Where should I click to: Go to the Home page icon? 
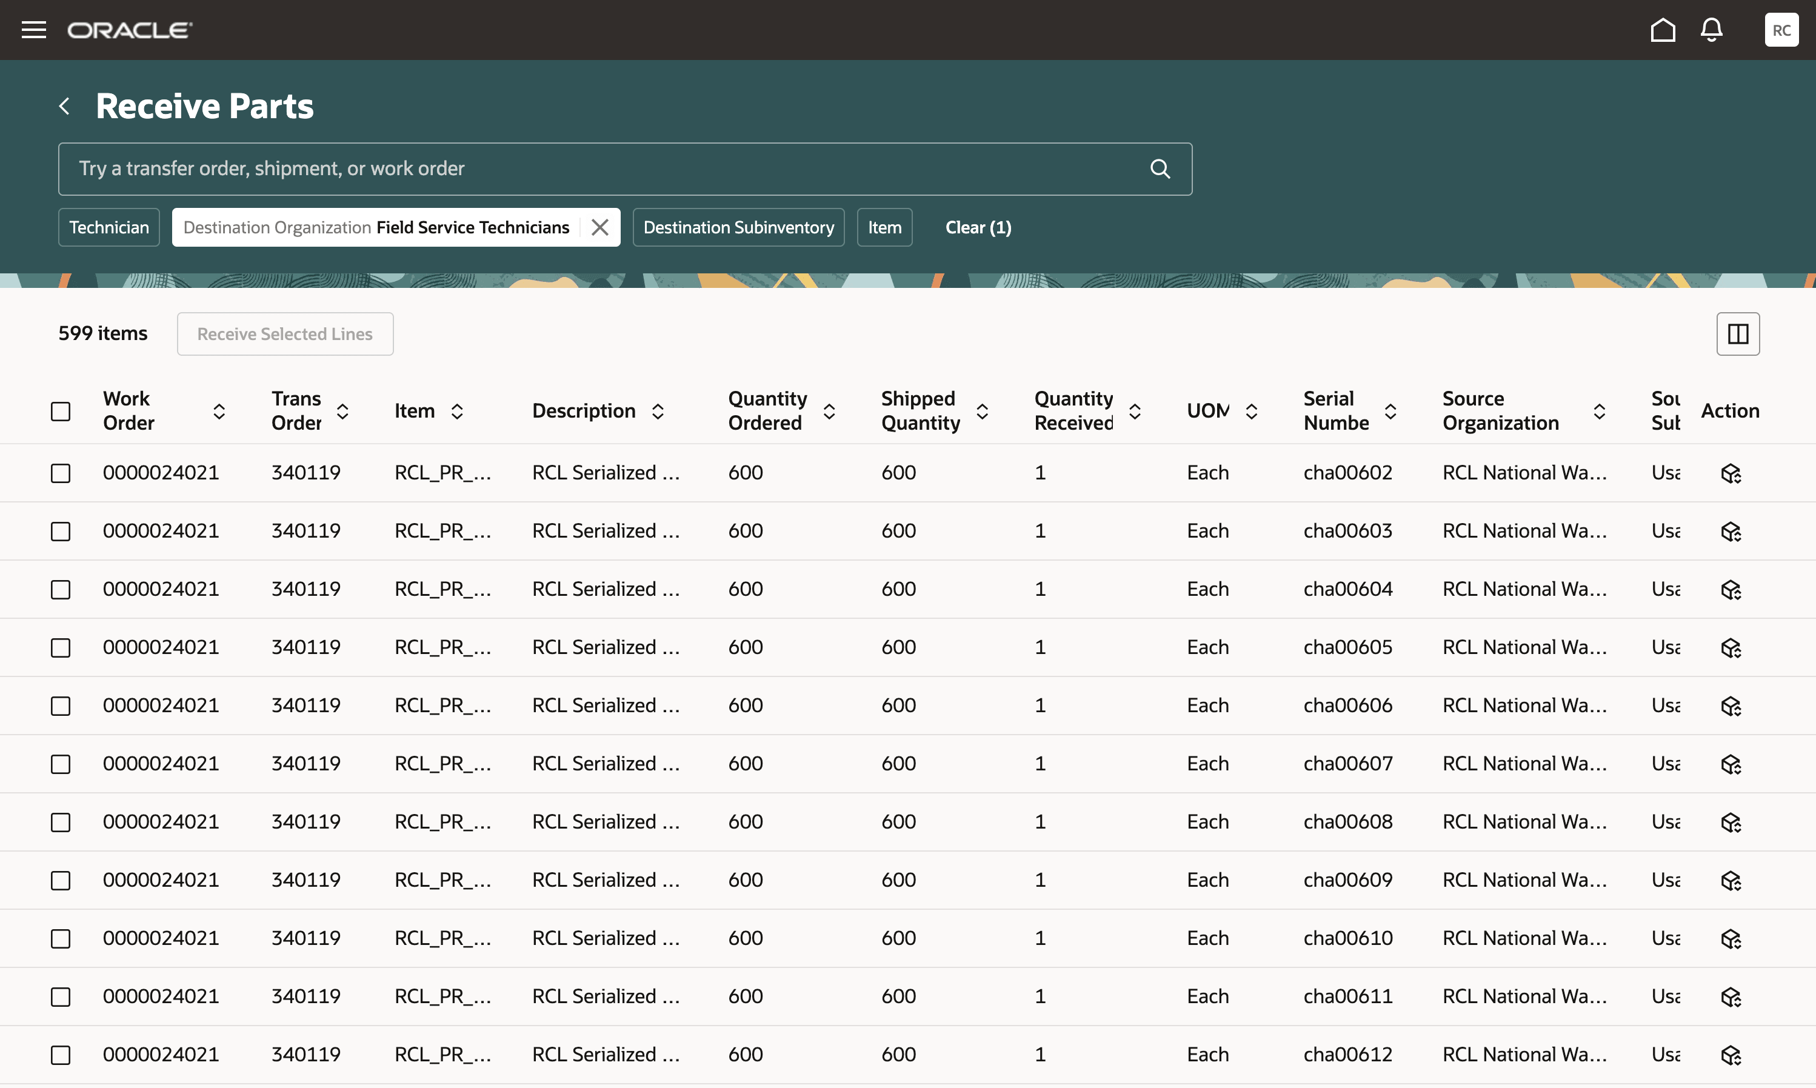(x=1663, y=30)
